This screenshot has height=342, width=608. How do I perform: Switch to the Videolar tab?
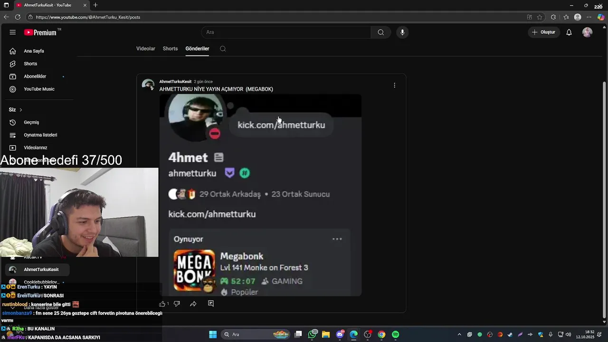[146, 48]
